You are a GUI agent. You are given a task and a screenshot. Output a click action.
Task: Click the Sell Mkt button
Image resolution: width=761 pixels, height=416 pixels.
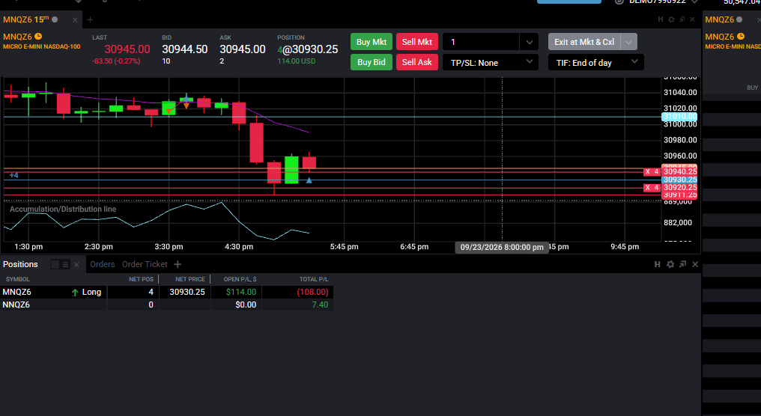(x=417, y=42)
